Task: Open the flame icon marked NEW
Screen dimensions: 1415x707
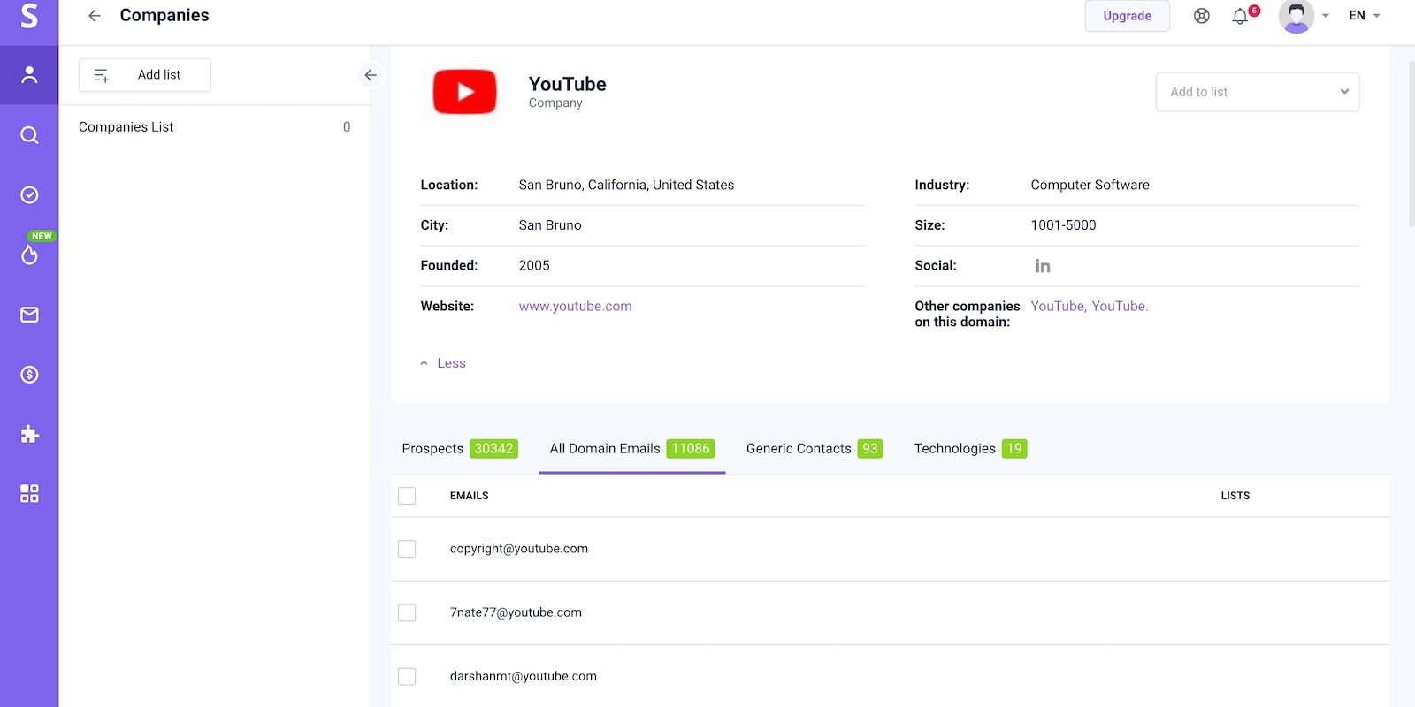Action: 29,255
